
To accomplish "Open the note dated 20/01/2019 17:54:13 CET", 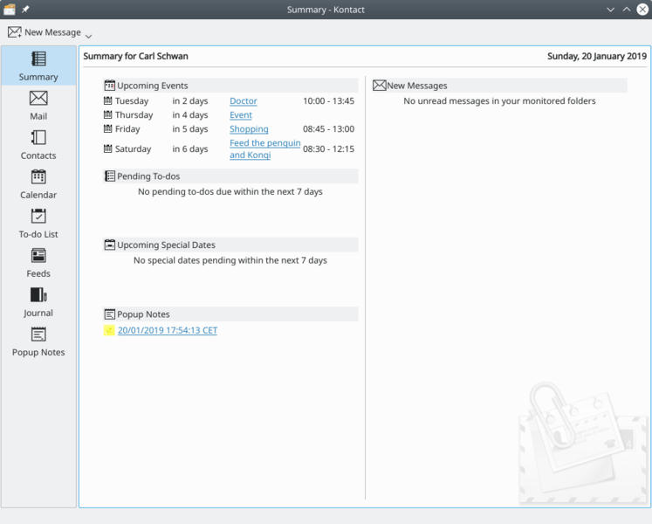I will point(168,330).
